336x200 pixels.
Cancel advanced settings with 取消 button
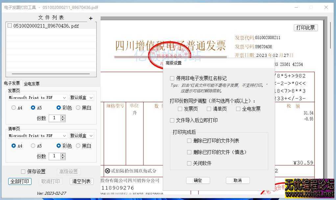238,180
